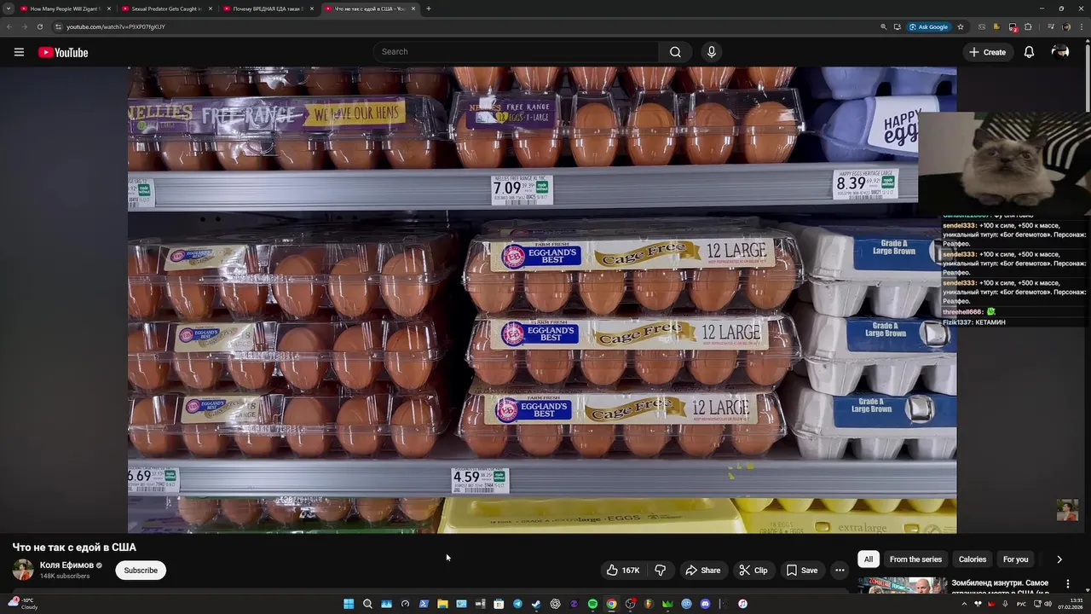
Task: Open three-dot menu of recommended video
Action: [x=1067, y=584]
